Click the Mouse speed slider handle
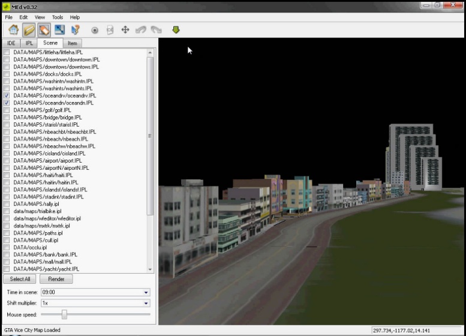 click(64, 314)
